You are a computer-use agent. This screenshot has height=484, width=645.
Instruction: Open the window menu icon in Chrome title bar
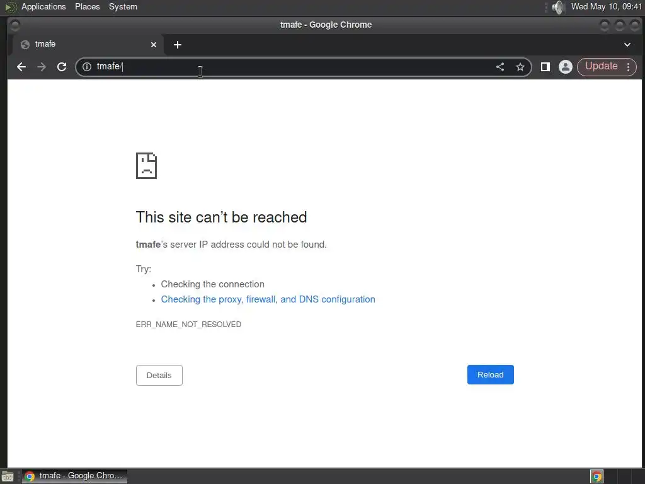(15, 25)
